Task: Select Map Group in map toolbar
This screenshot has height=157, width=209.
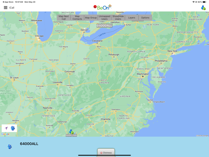Action: (91, 17)
